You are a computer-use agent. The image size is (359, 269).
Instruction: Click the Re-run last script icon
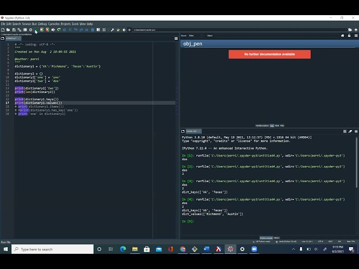(59, 30)
